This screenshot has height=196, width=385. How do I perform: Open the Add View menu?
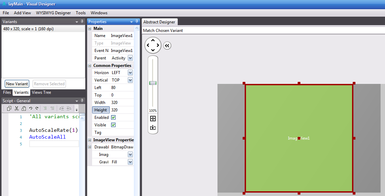22,13
